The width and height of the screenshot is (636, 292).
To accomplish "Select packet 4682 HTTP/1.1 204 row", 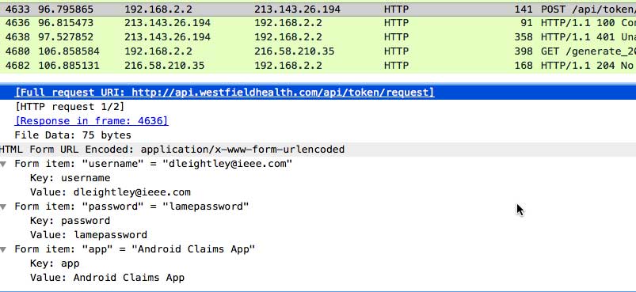I will tap(318, 66).
